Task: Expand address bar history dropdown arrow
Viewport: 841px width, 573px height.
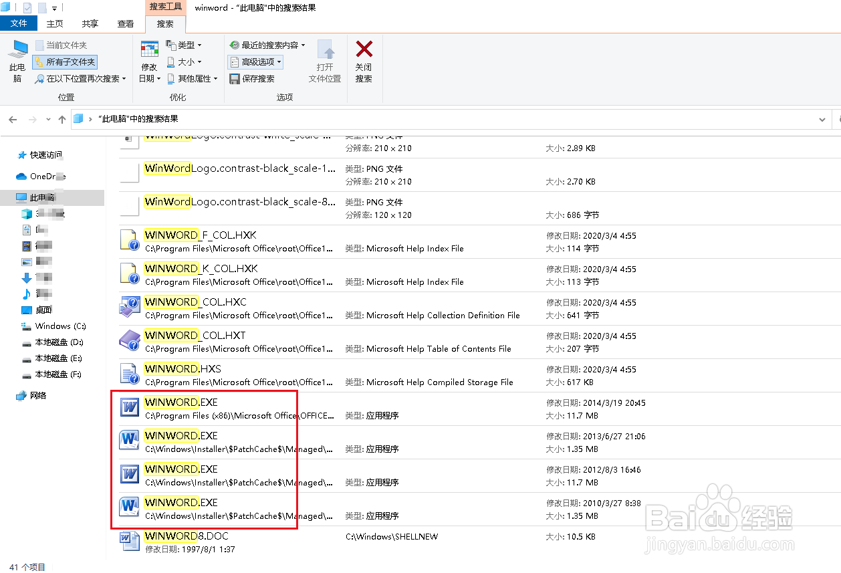Action: [822, 119]
